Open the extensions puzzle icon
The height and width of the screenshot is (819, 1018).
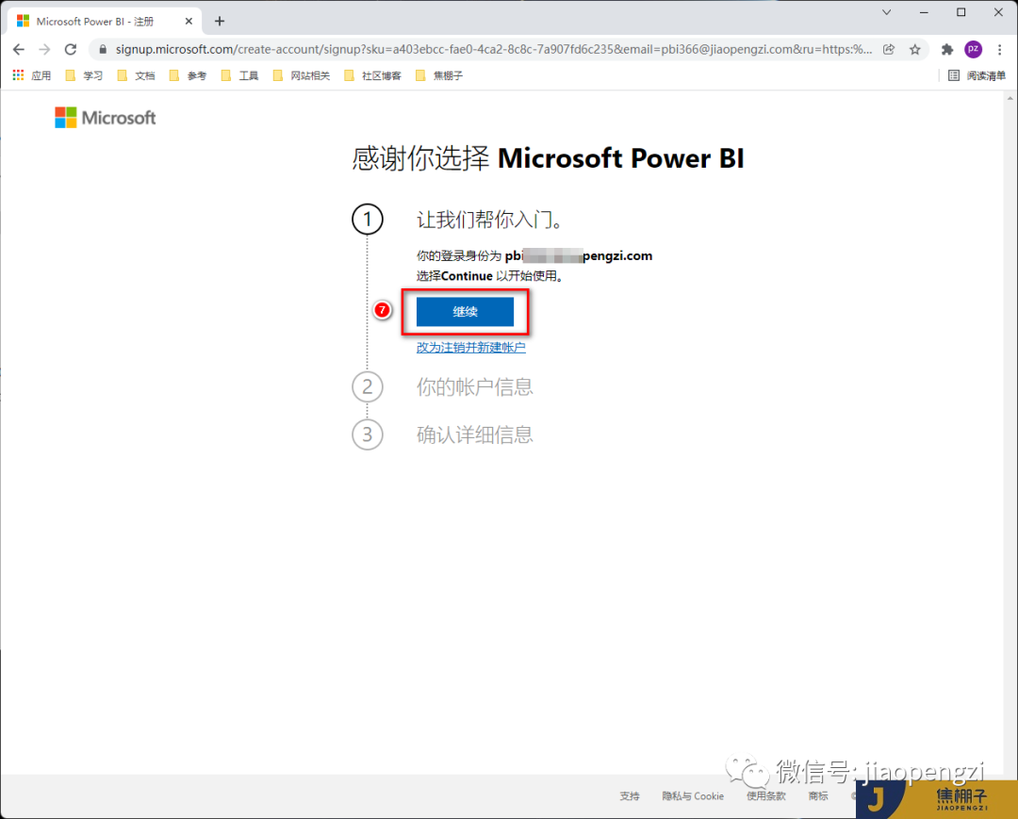coord(947,49)
